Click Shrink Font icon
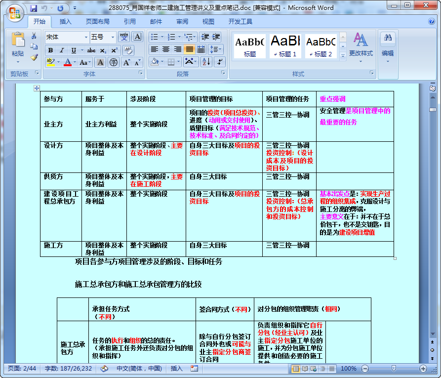Image resolution: width=441 pixels, height=378 pixels. (137, 62)
